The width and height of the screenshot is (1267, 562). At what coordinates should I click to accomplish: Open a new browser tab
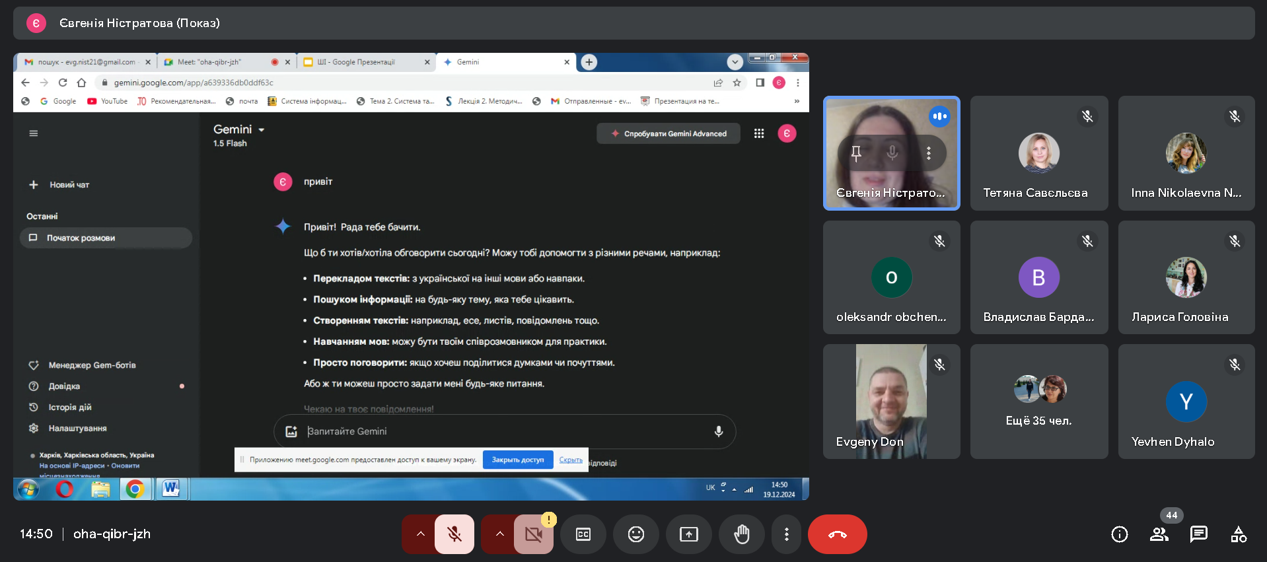click(x=589, y=62)
